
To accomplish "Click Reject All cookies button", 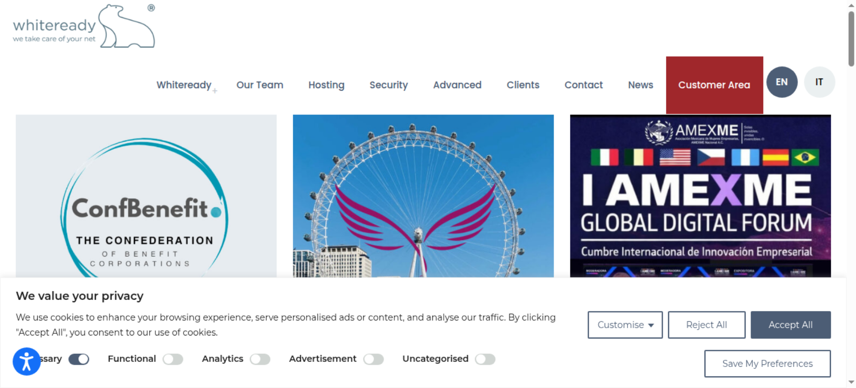I will click(707, 325).
